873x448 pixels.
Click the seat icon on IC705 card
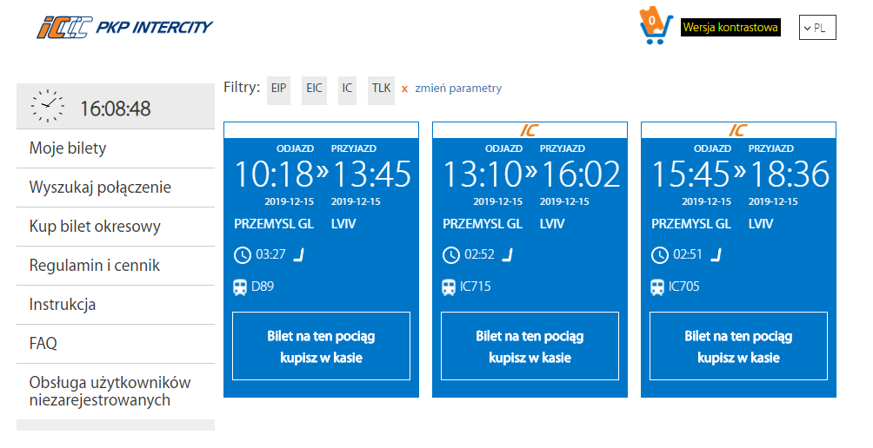point(716,254)
